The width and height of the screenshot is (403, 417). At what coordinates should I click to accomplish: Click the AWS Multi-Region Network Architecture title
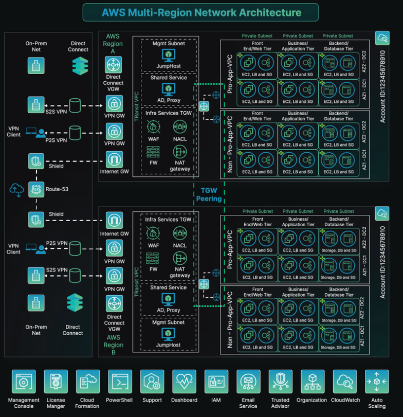point(200,12)
